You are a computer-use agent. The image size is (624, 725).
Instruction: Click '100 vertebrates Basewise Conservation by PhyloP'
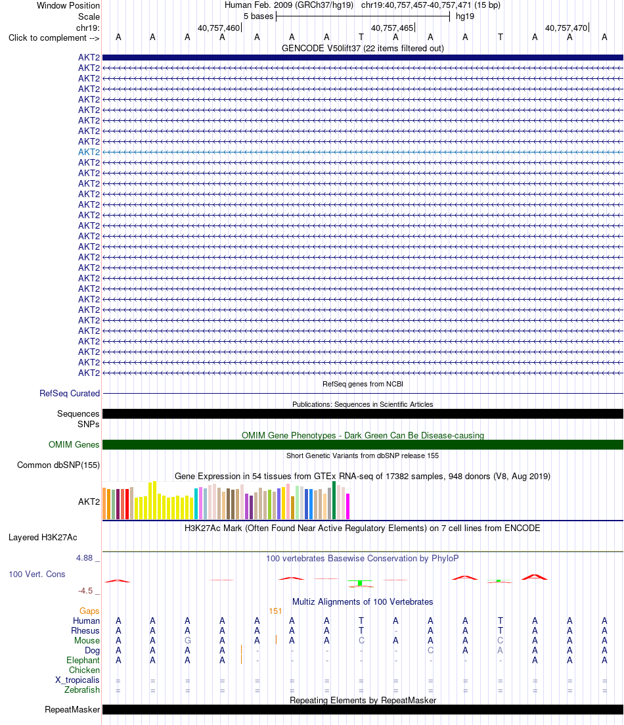(363, 559)
